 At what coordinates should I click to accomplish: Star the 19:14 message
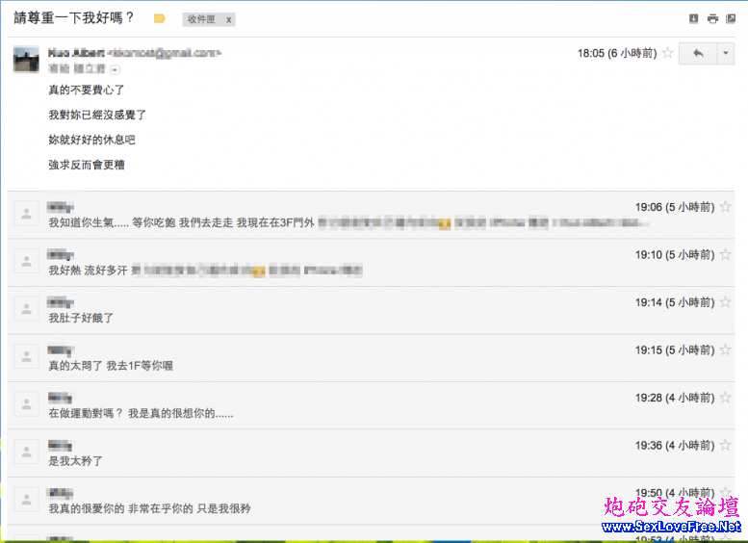tap(726, 302)
